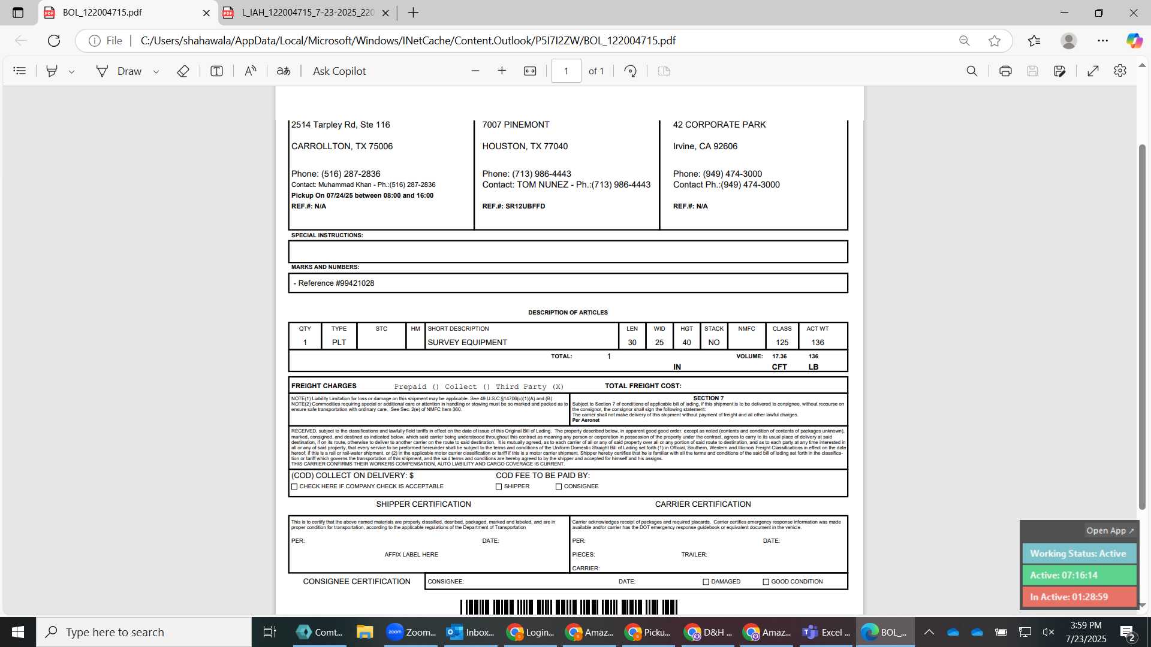The width and height of the screenshot is (1151, 647).
Task: Check the SHIPPER checkbox
Action: click(499, 486)
